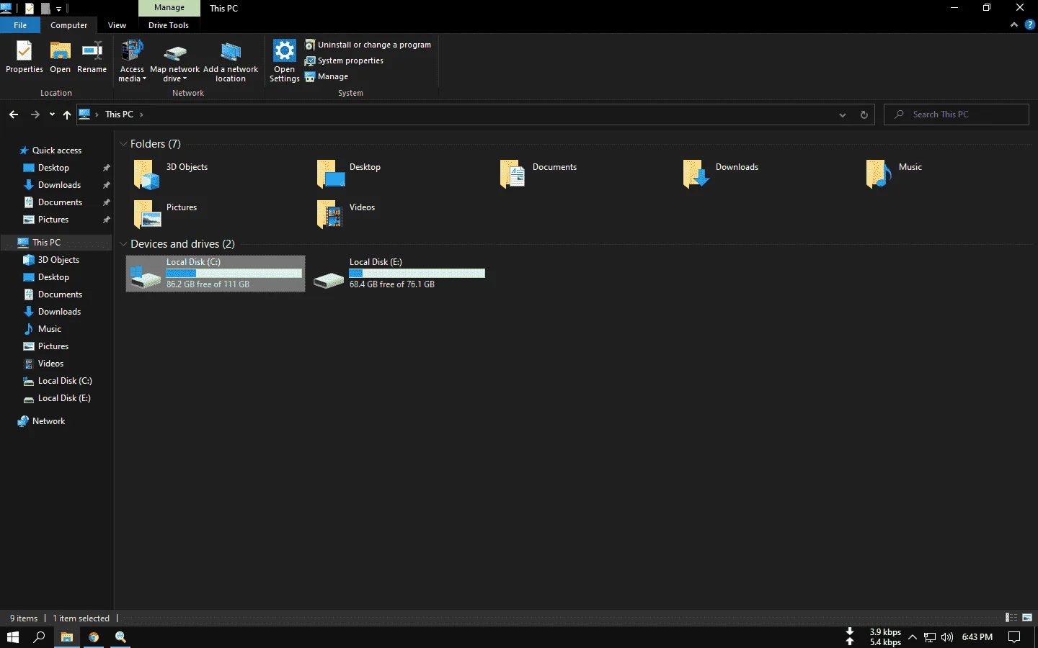
Task: Select Local Disk (C:) in navigation pane
Action: (x=65, y=381)
